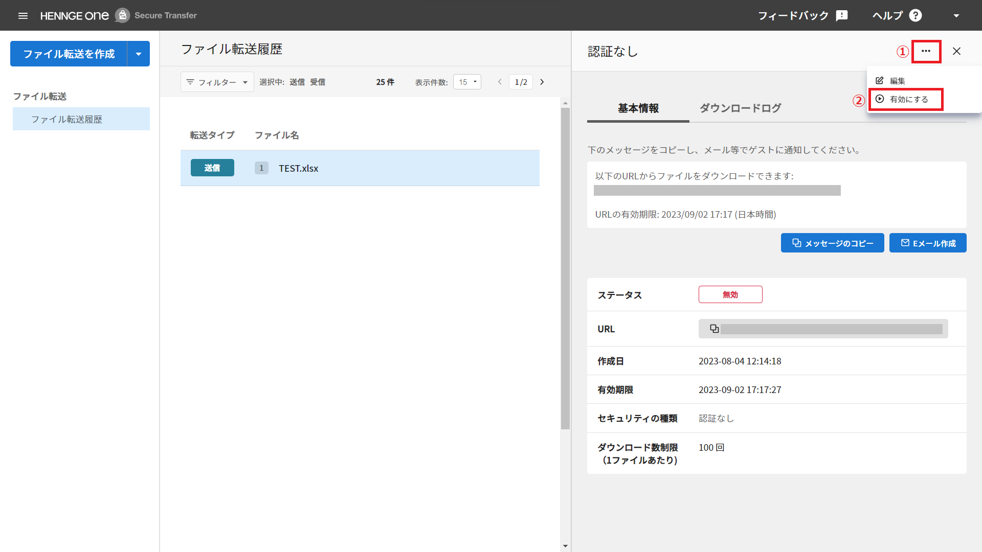Click the file list vertical scrollbar thumb
This screenshot has width=982, height=552.
(565, 268)
